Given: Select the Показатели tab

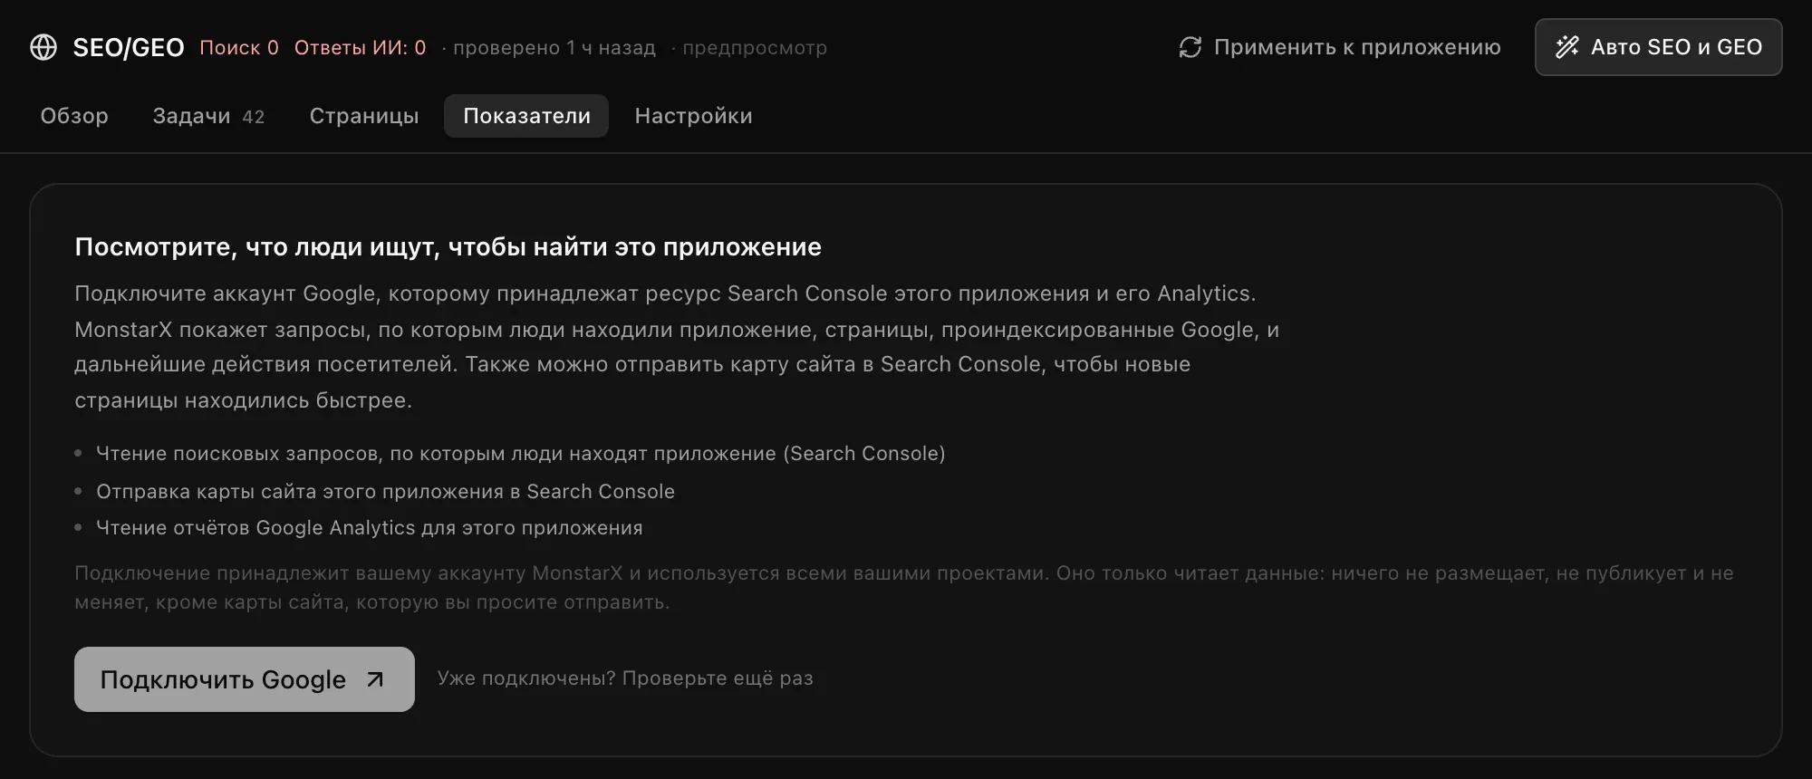Looking at the screenshot, I should 526,116.
